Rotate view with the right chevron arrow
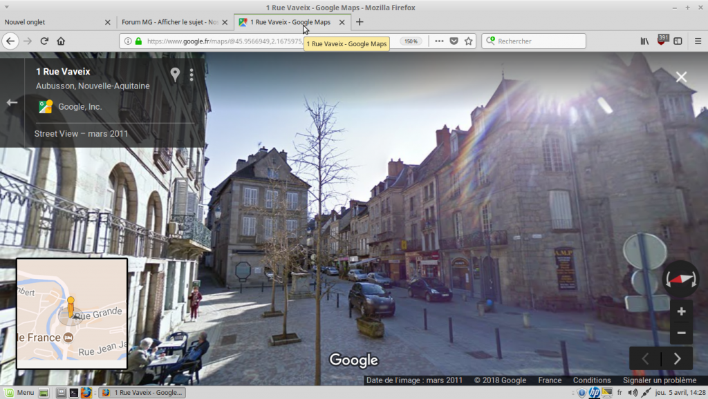 (678, 358)
